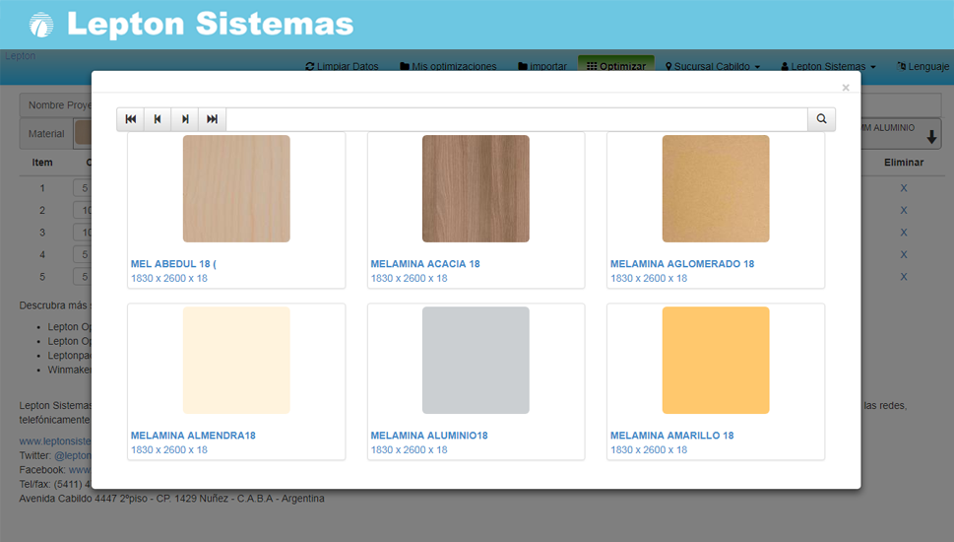Choose the Melamina Acacia 18 thumbnail
The height and width of the screenshot is (542, 954).
pyautogui.click(x=476, y=188)
